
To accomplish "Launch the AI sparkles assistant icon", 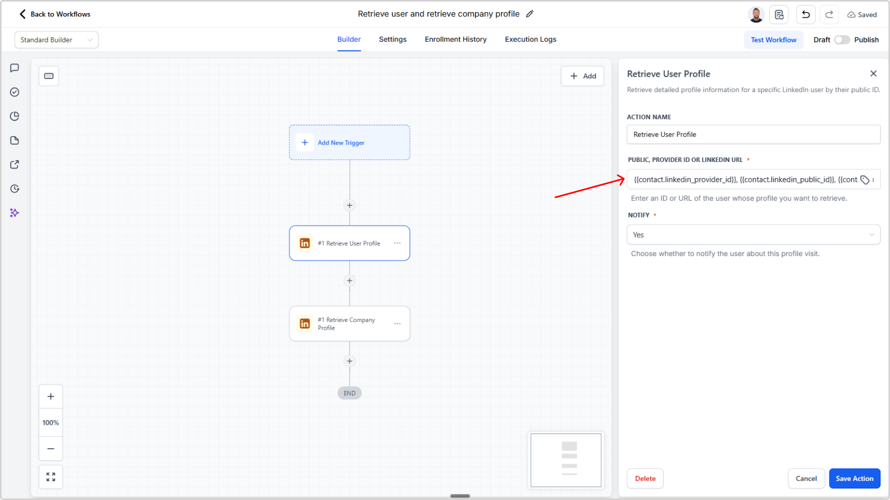I will [x=14, y=213].
